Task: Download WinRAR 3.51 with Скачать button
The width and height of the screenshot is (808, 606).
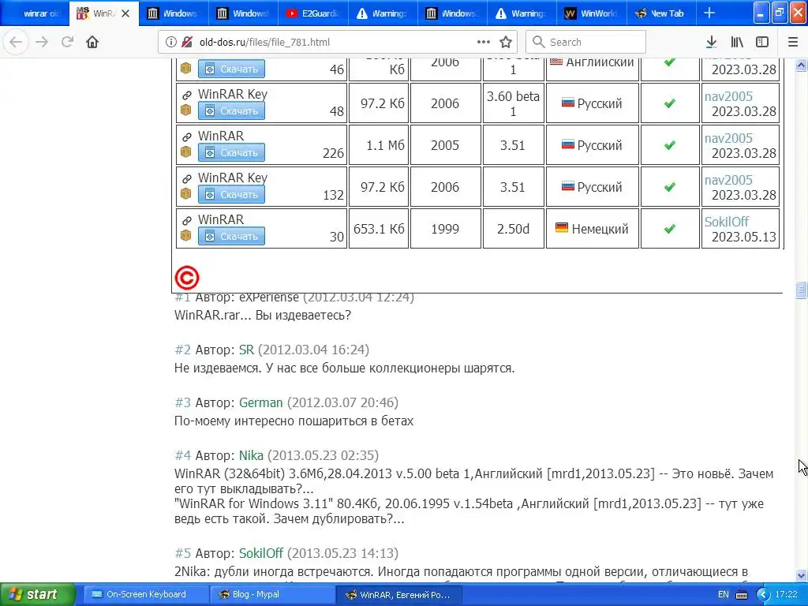Action: pos(231,152)
